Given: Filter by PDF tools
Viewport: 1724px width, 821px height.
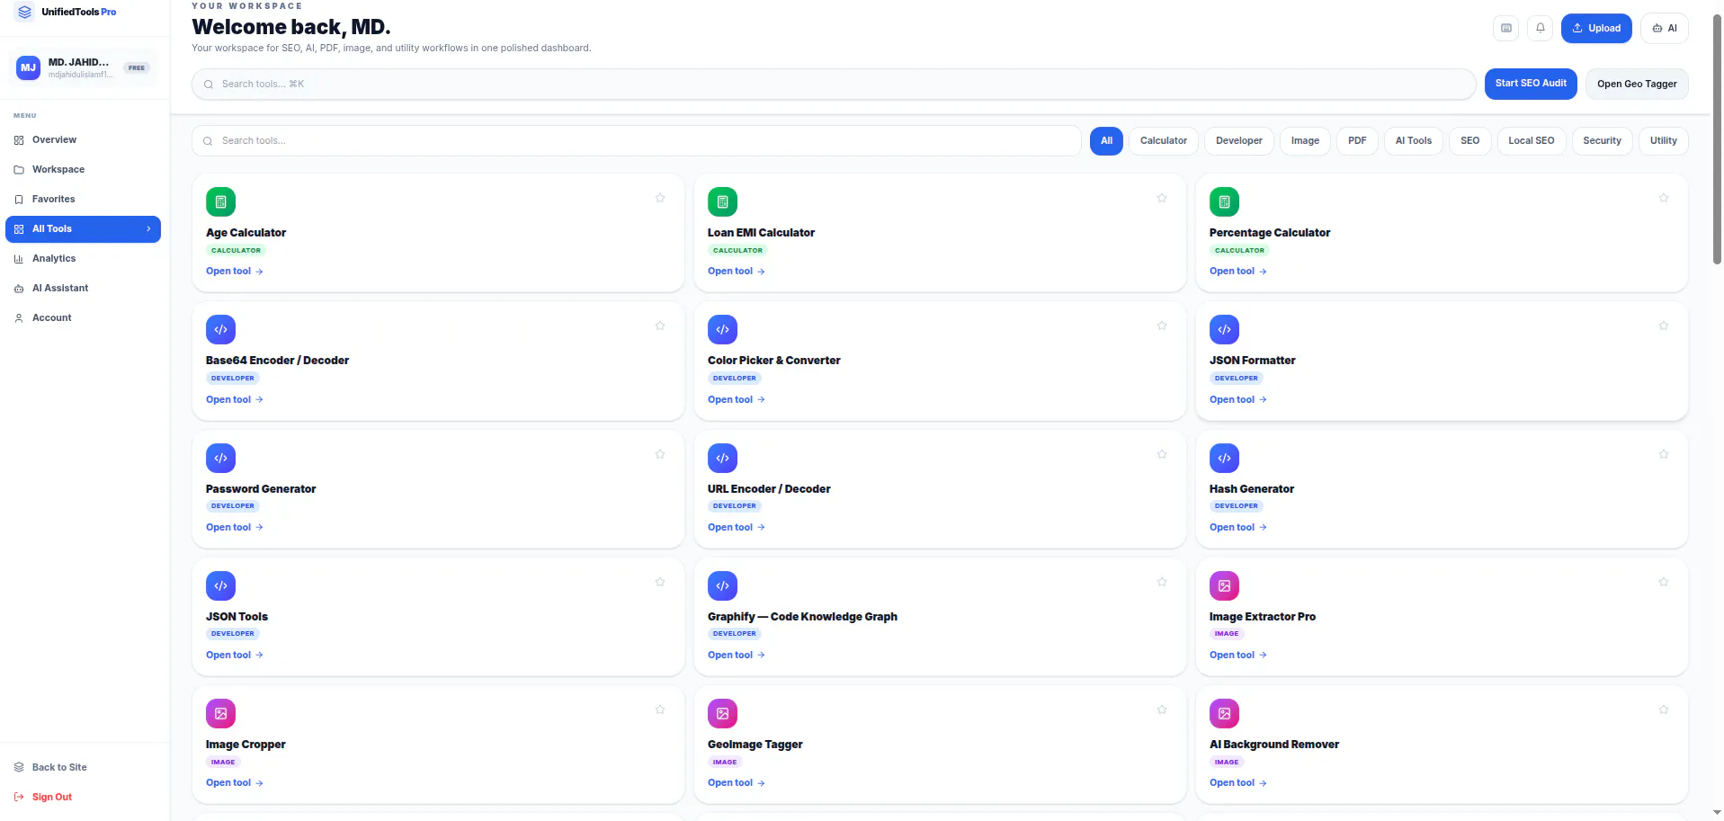Looking at the screenshot, I should pos(1357,140).
